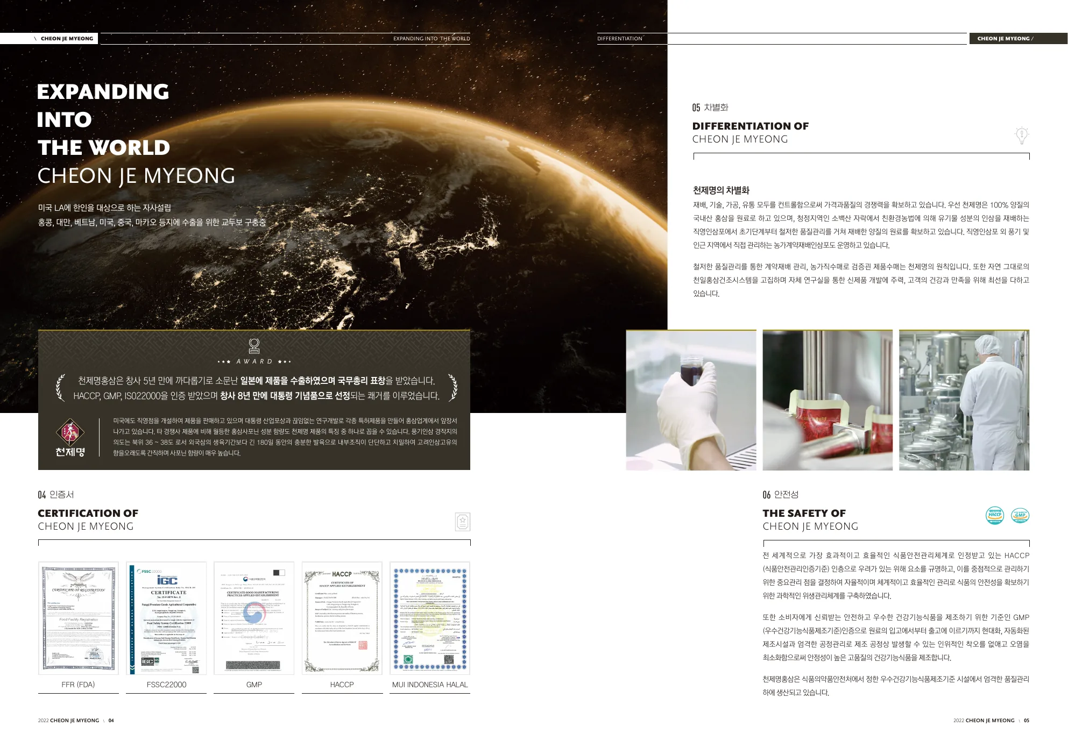The image size is (1068, 755).
Task: Click paragraph starting '재배, 기술, 가공, 유통'
Action: point(861,225)
